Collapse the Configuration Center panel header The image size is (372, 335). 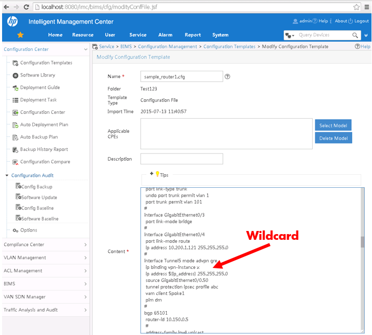85,49
